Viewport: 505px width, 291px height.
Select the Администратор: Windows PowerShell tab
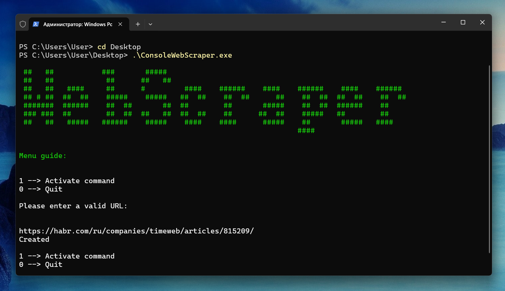tap(79, 24)
